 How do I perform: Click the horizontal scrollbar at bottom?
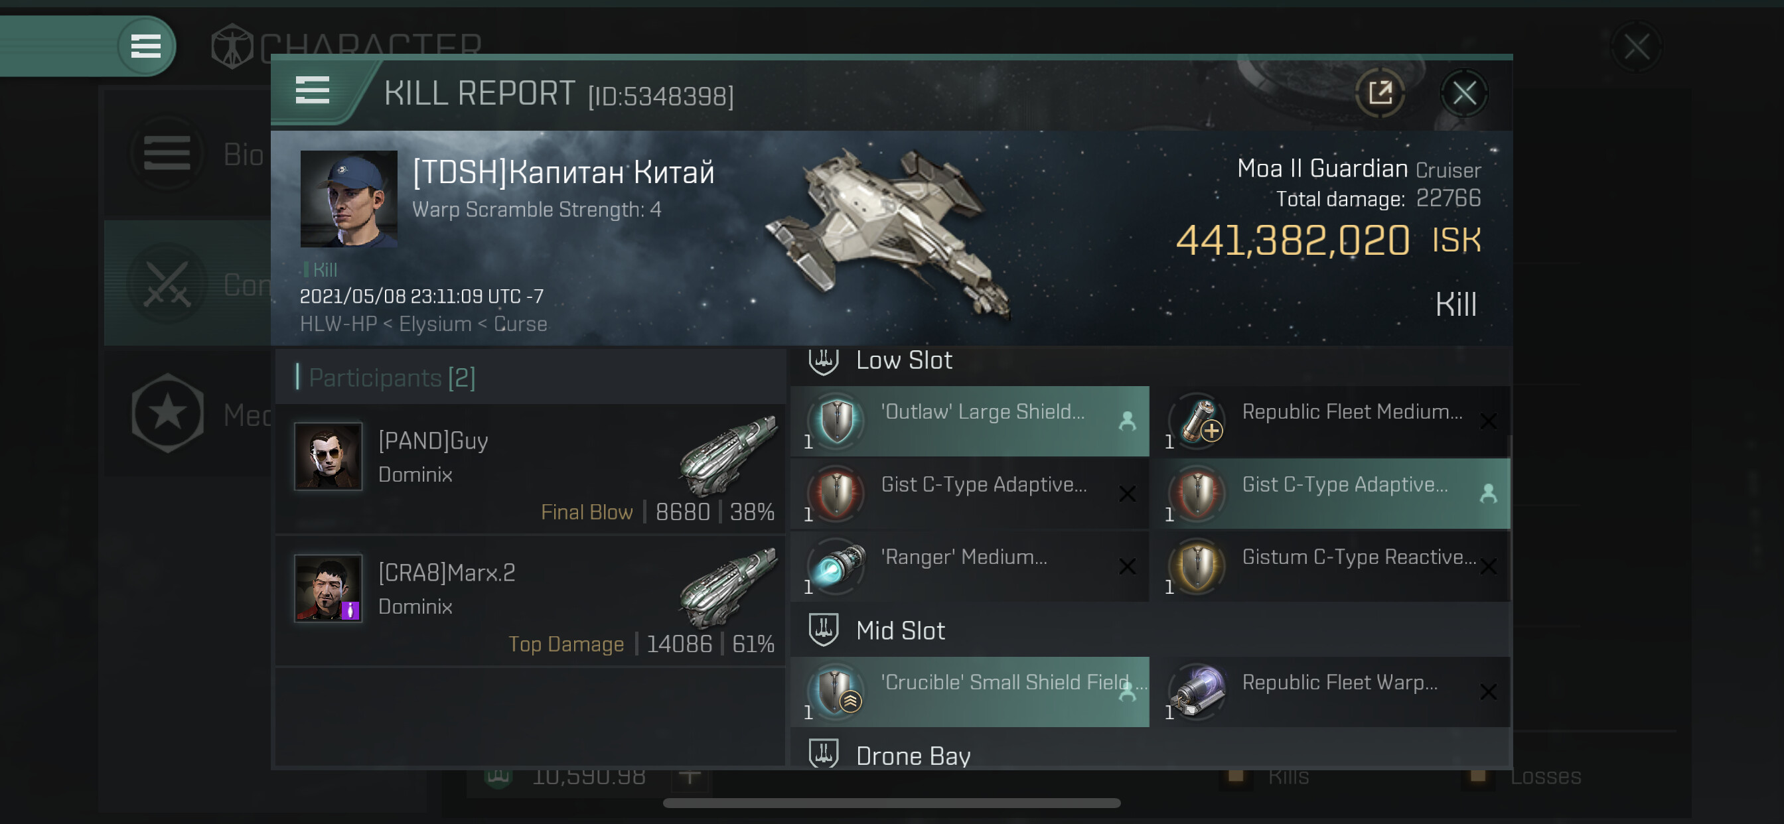tap(891, 803)
